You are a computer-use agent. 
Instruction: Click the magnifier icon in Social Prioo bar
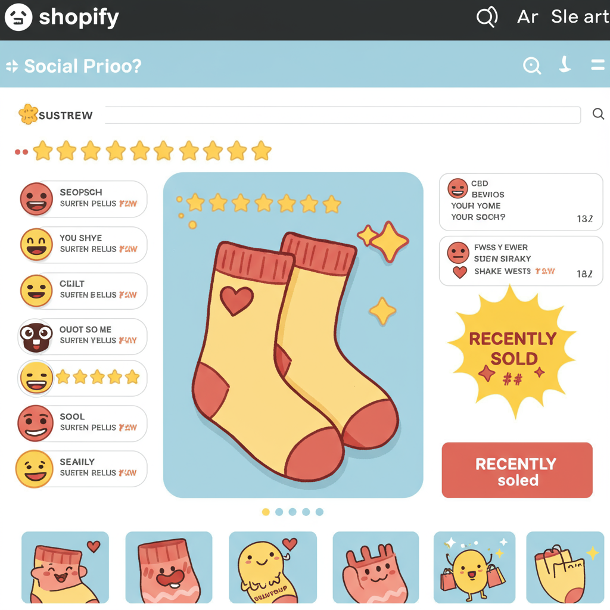[532, 66]
